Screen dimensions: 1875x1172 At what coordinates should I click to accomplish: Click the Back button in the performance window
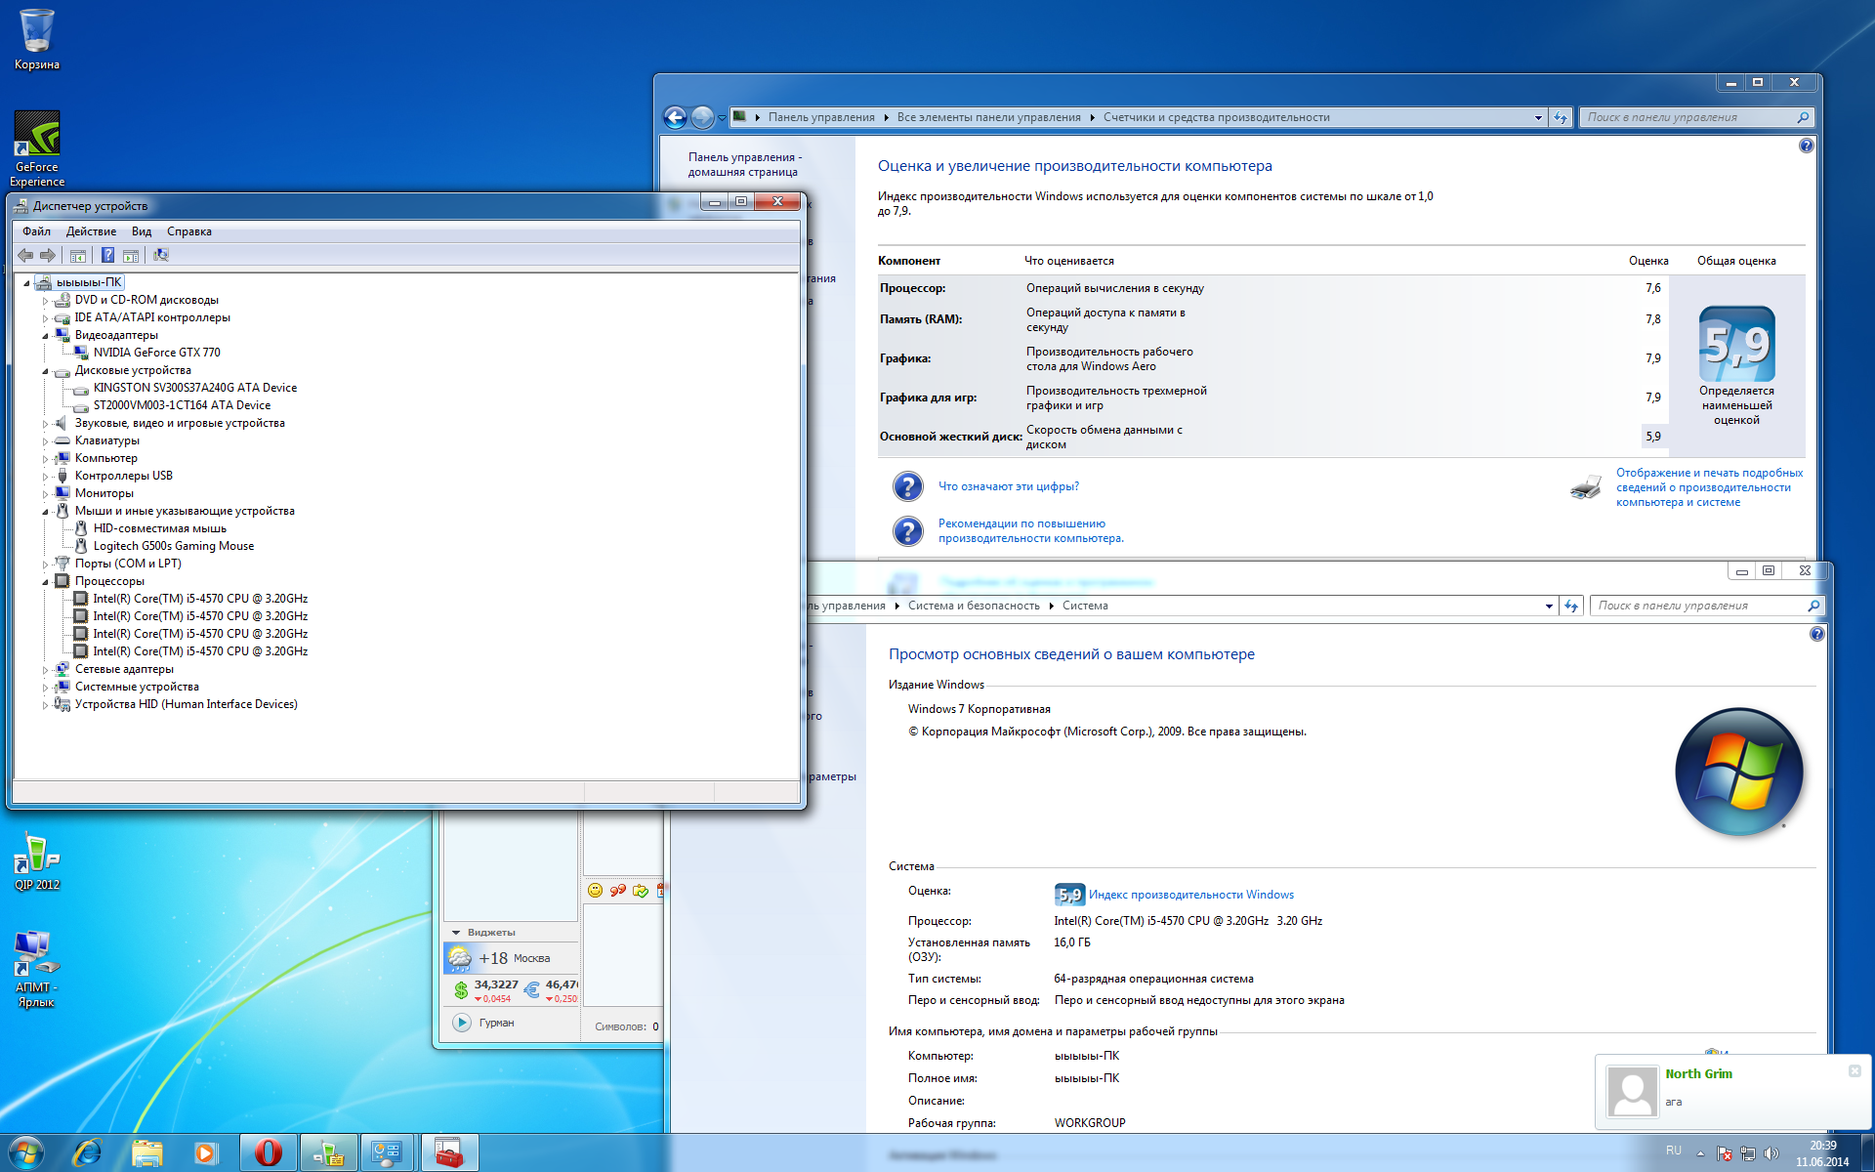(675, 117)
